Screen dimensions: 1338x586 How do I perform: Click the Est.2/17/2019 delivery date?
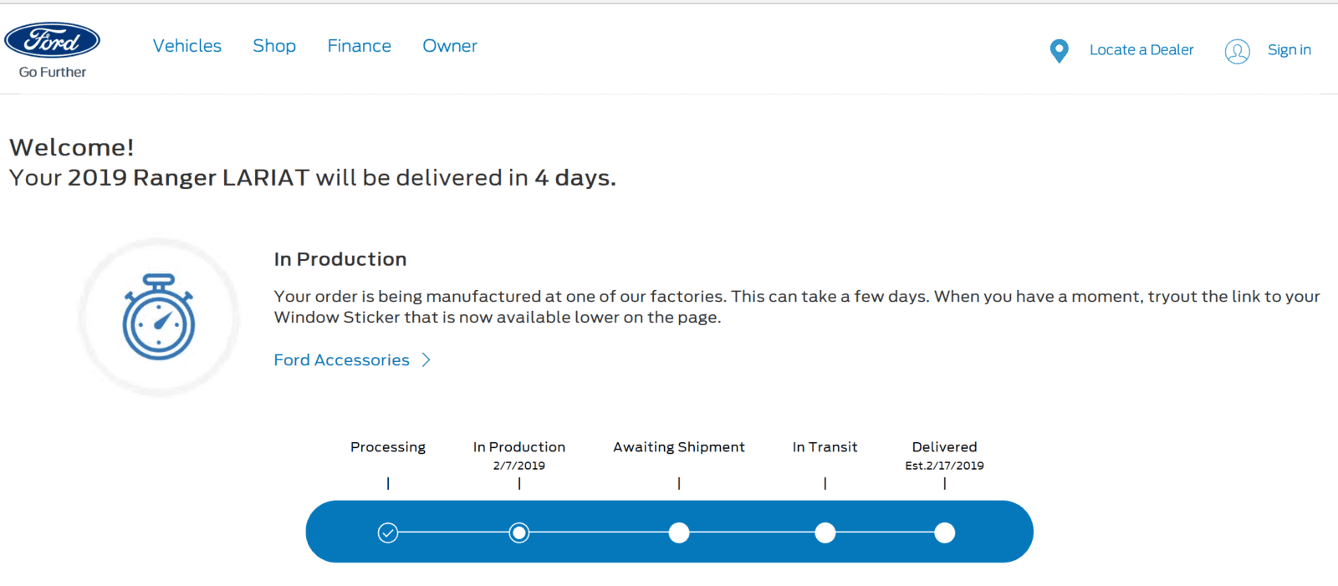click(x=945, y=466)
